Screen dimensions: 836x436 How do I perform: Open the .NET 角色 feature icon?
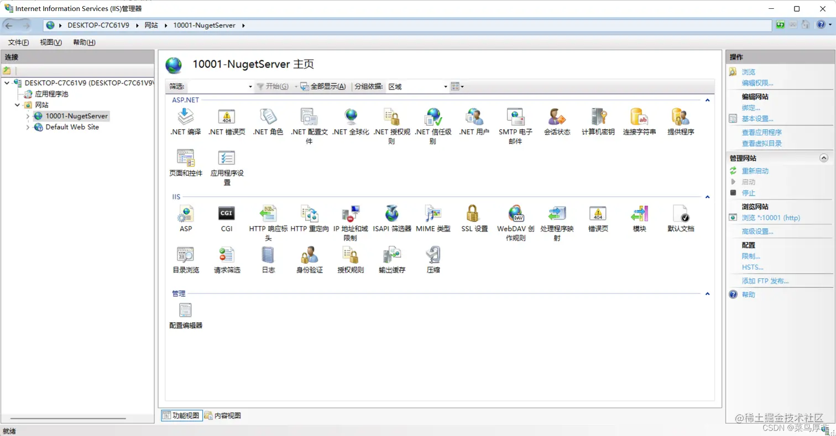pos(268,117)
